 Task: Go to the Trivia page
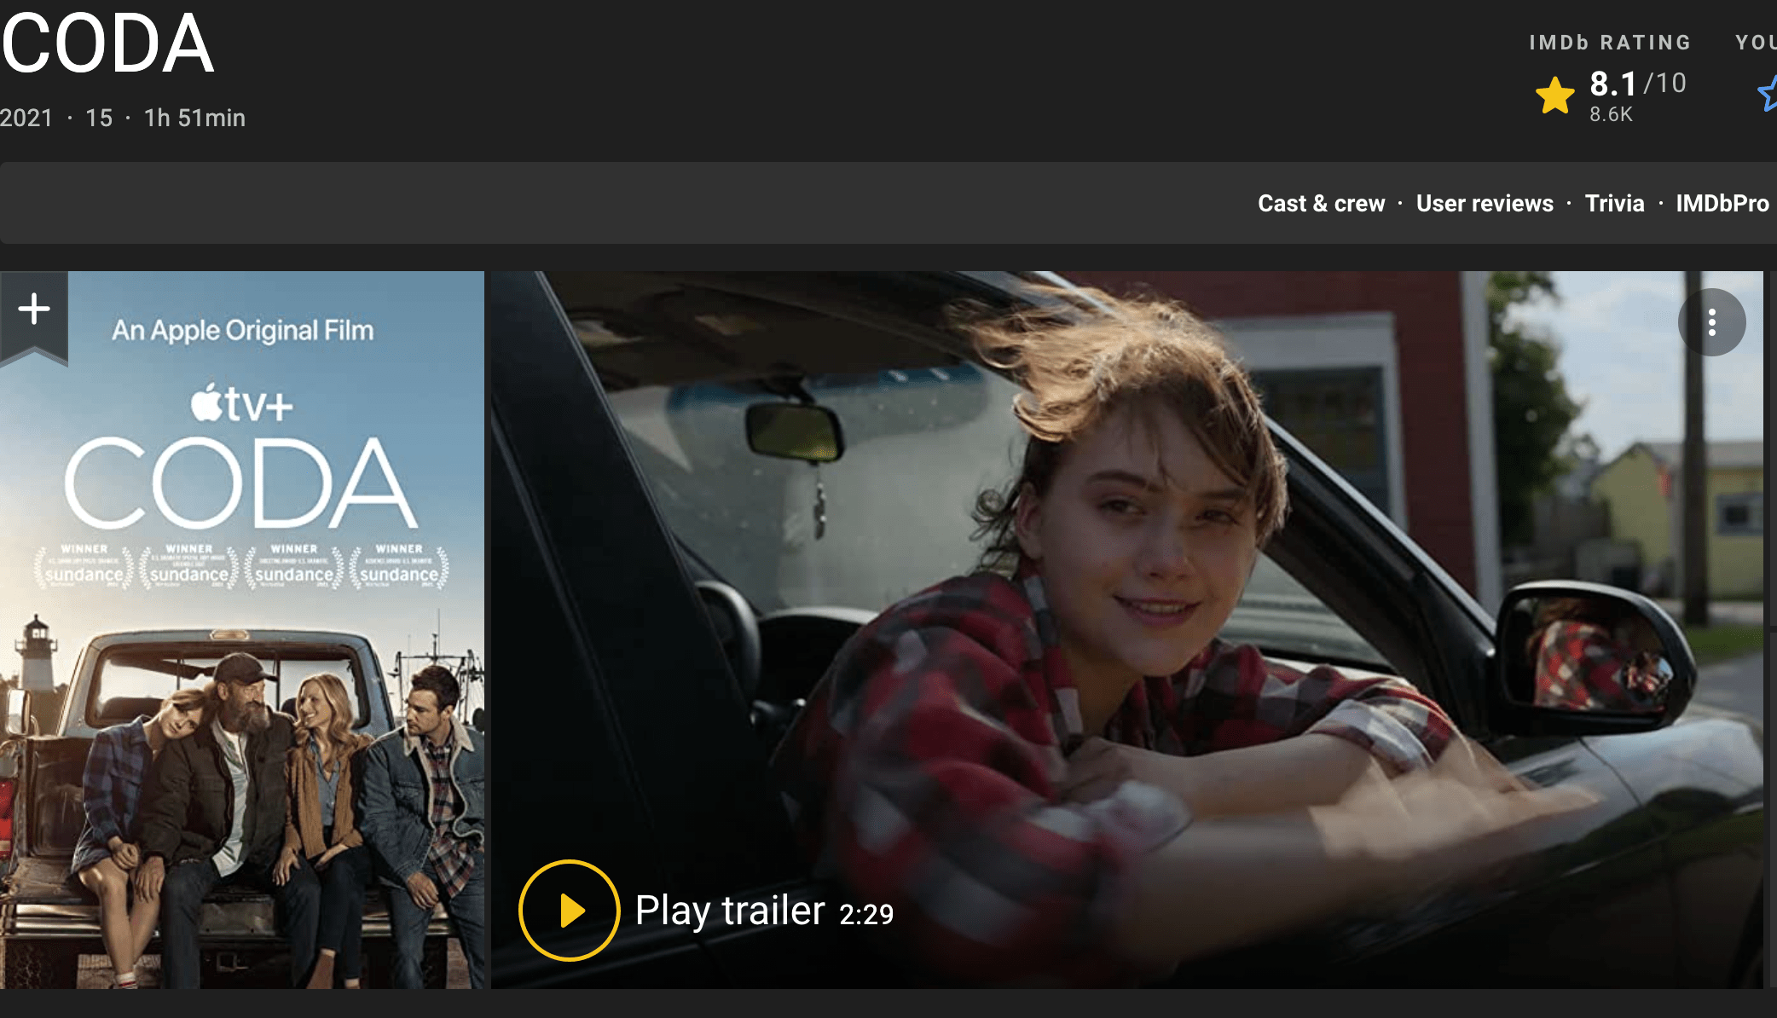coord(1614,203)
